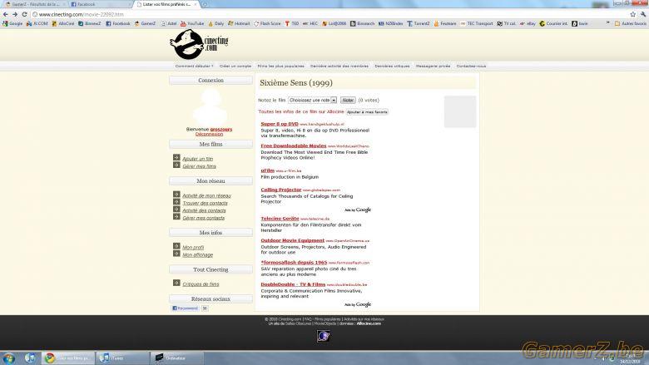This screenshot has width=649, height=365.
Task: Bookmark this page with the star
Action: 632,14
